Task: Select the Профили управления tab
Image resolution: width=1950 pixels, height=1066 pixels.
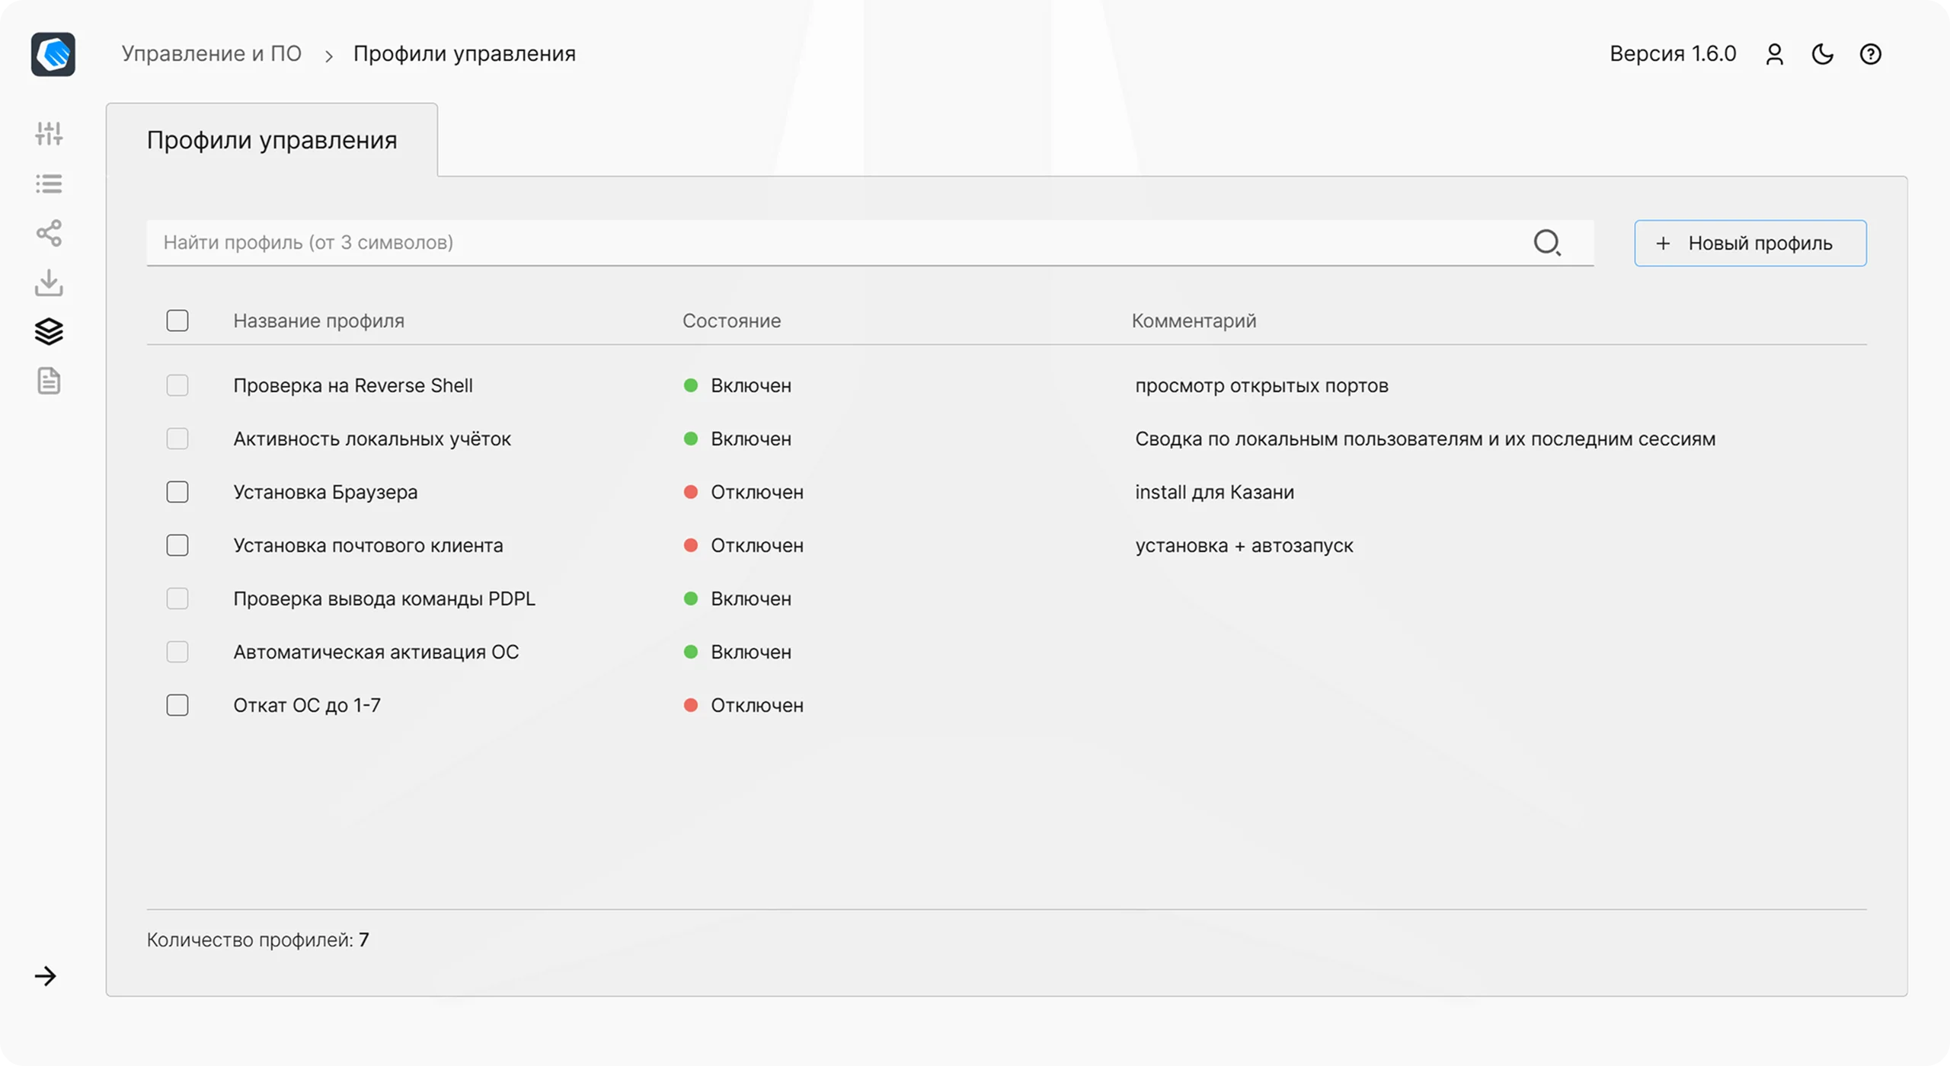Action: 272,140
